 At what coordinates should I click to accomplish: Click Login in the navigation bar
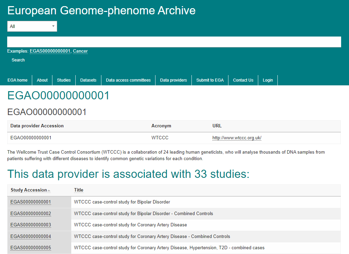(x=268, y=80)
